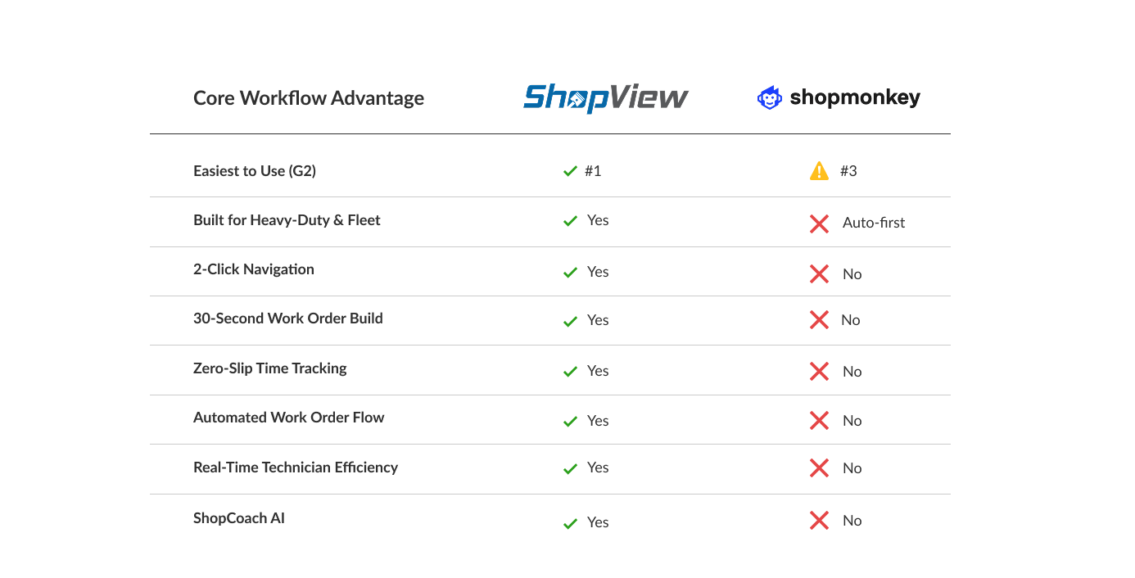This screenshot has height=578, width=1135.
Task: Click the Core Workflow Advantage heading
Action: (309, 98)
